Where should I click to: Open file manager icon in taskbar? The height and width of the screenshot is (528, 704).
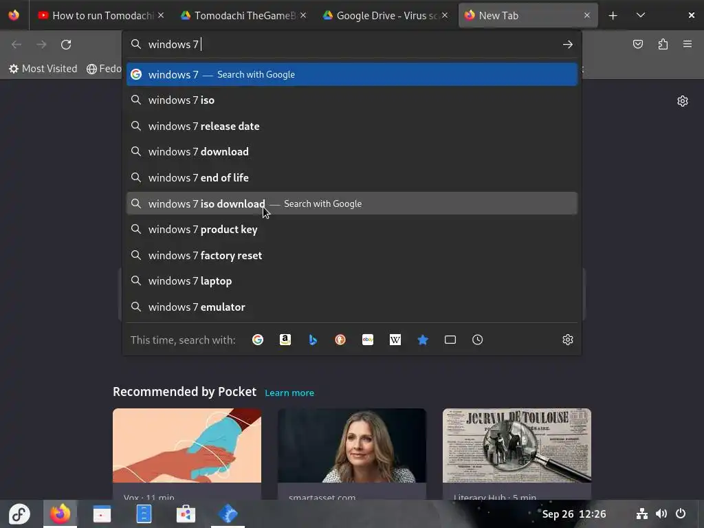tap(144, 514)
